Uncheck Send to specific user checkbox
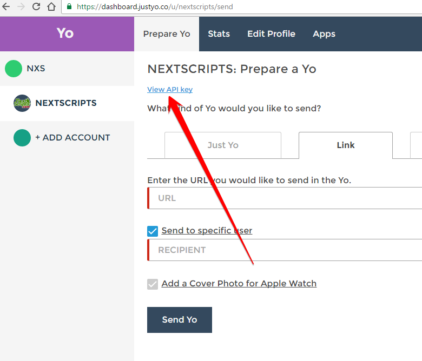 pyautogui.click(x=153, y=231)
